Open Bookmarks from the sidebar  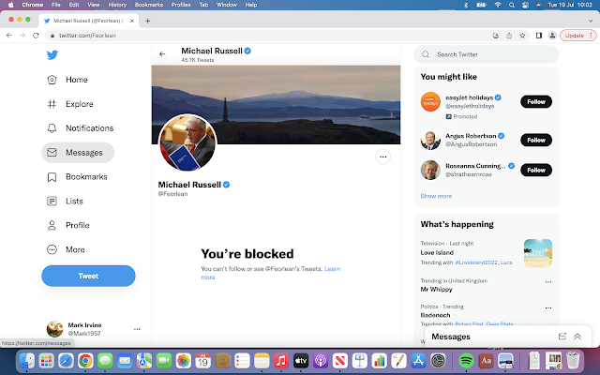(77, 177)
